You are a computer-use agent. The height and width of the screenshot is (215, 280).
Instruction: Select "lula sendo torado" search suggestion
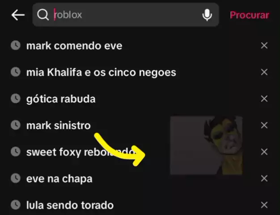click(x=70, y=205)
